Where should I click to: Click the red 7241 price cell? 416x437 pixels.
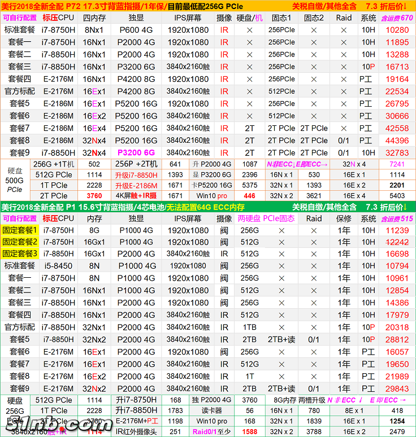[x=397, y=164]
